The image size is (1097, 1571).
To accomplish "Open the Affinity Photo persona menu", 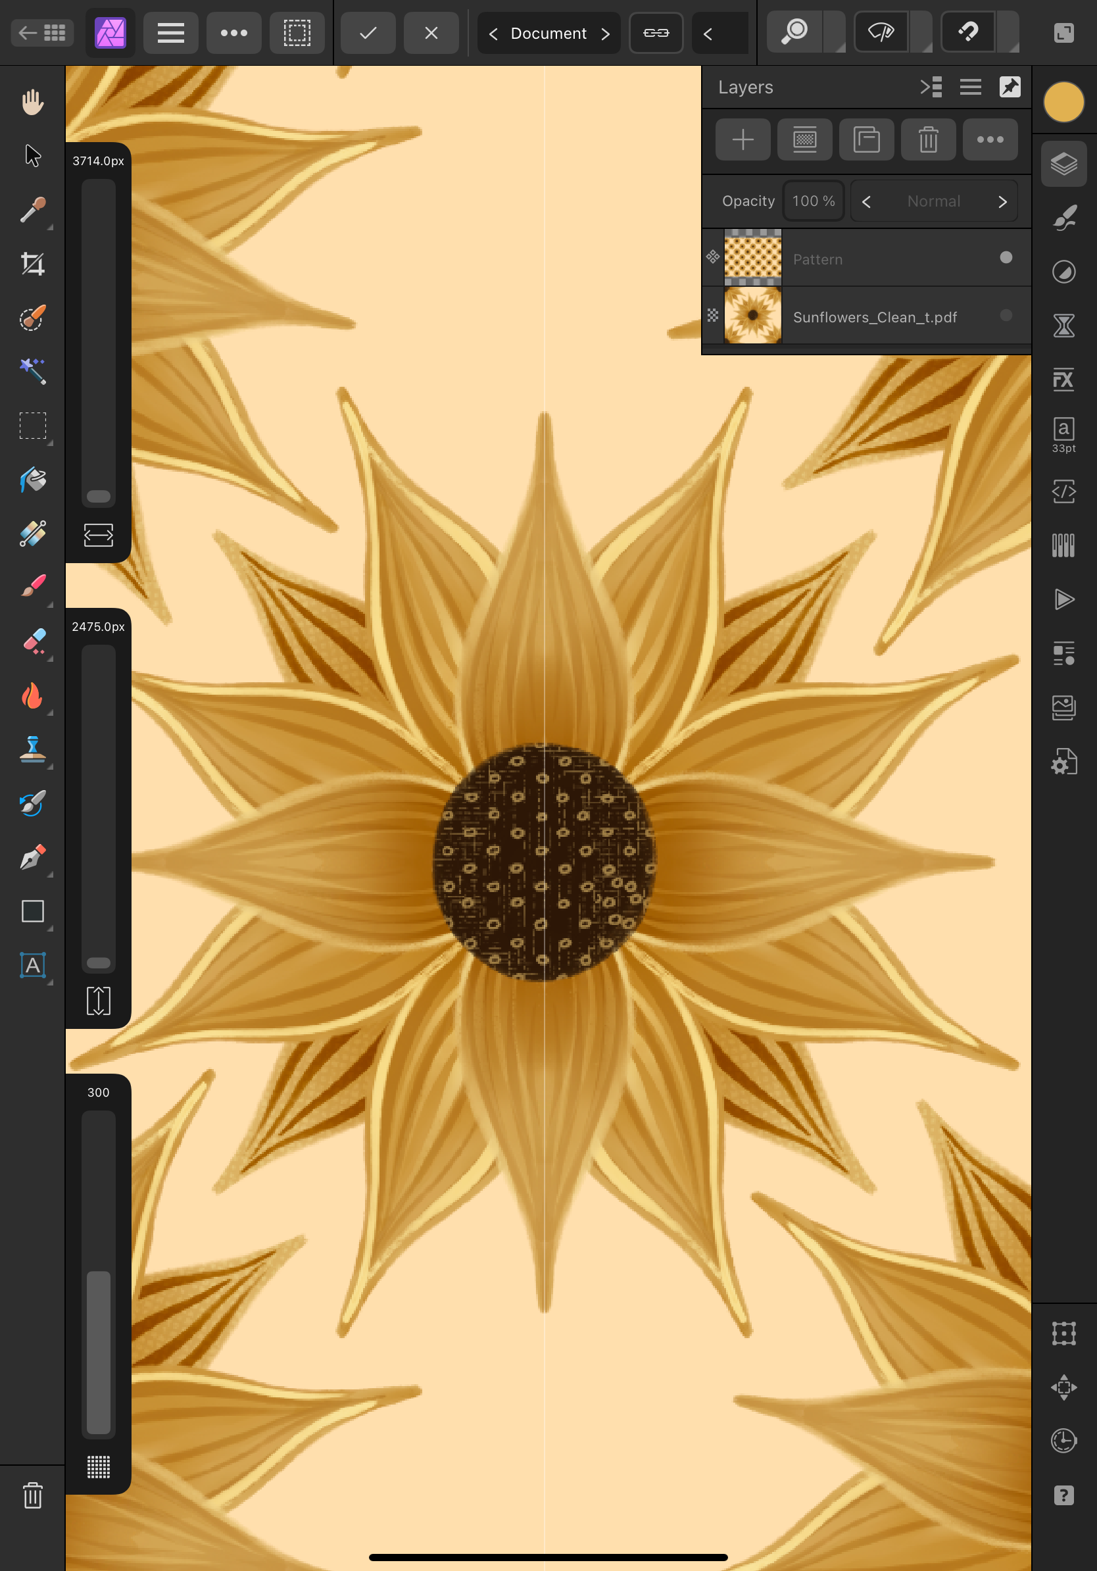I will coord(110,32).
